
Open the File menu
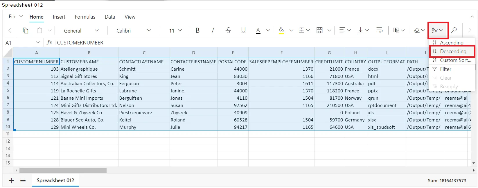tap(15, 17)
